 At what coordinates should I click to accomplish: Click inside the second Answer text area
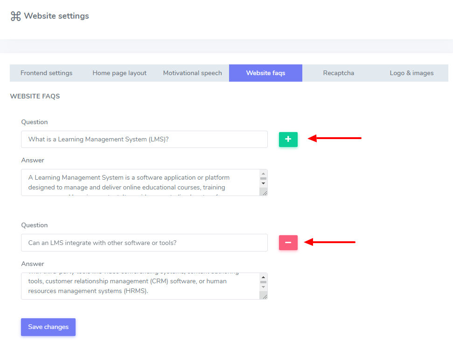coord(140,286)
